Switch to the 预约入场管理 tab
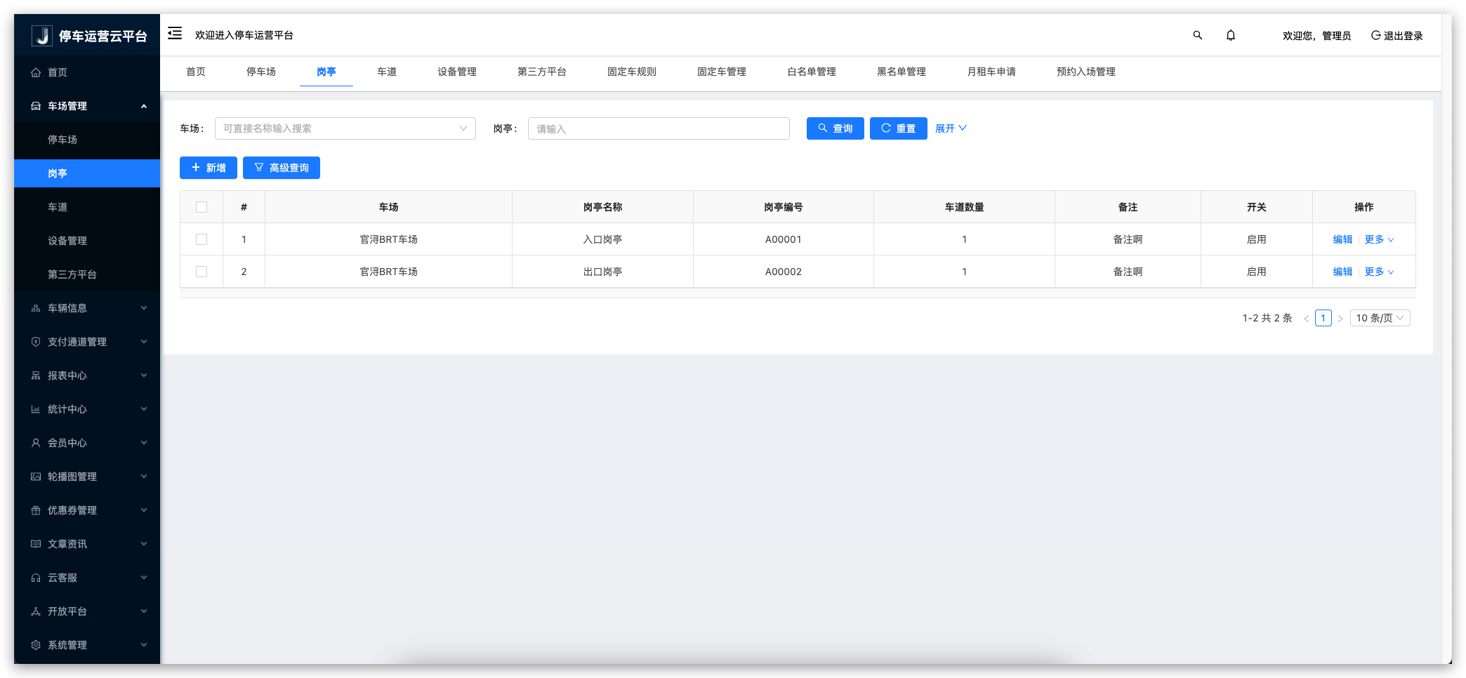1466x678 pixels. click(1086, 72)
